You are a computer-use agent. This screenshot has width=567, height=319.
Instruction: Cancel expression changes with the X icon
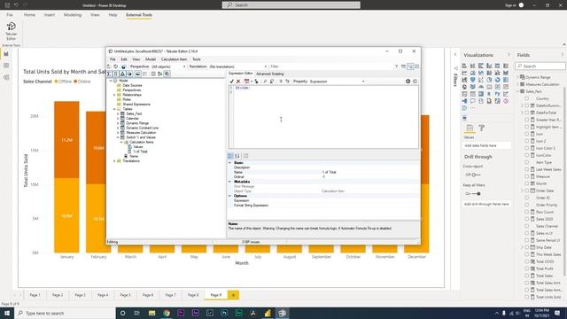click(x=238, y=82)
